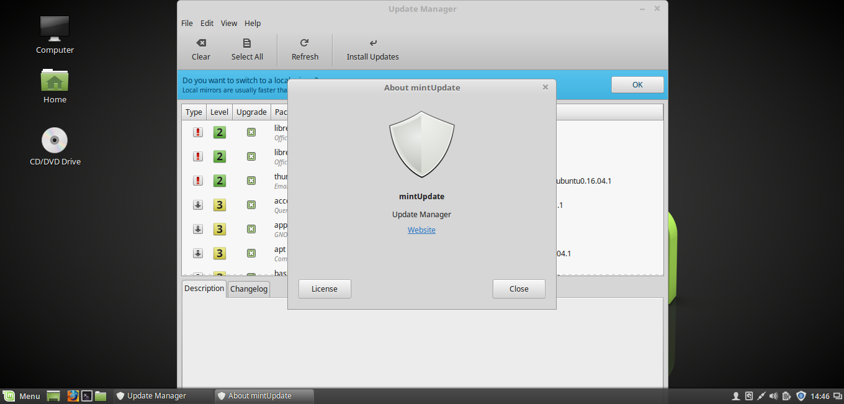
Task: Click the download type icon on acc row
Action: [198, 205]
